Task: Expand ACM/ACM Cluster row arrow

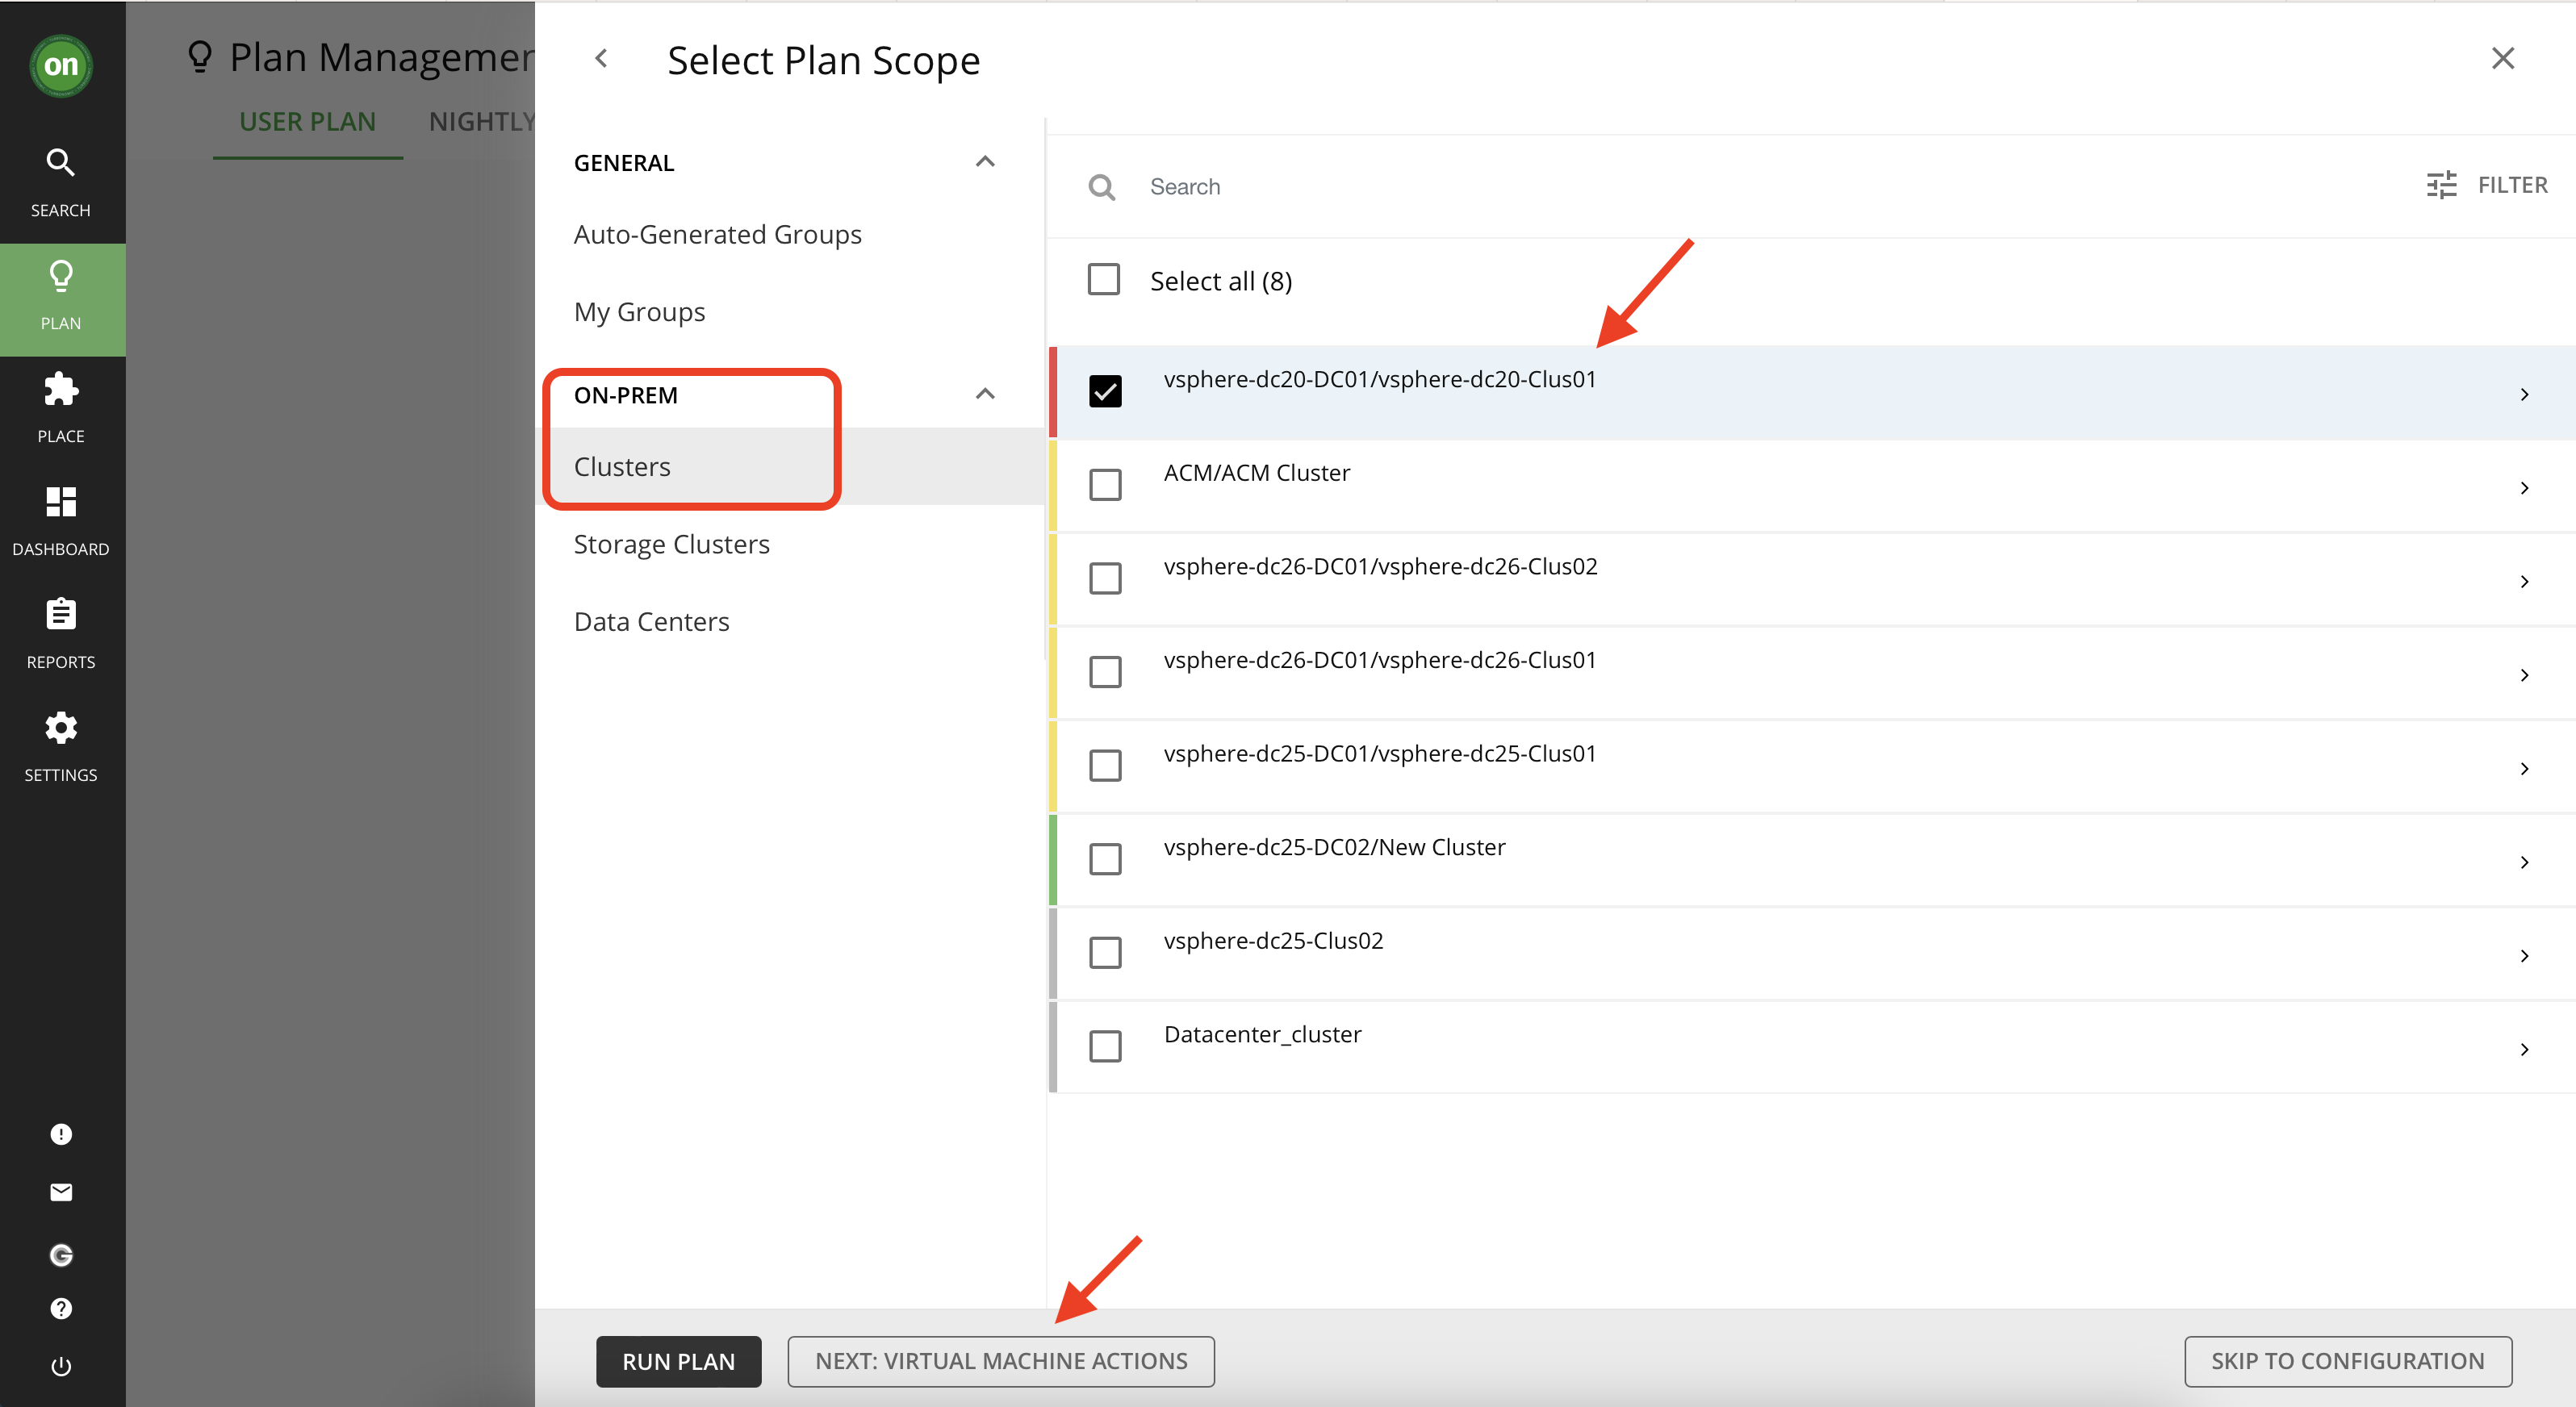Action: coord(2524,488)
